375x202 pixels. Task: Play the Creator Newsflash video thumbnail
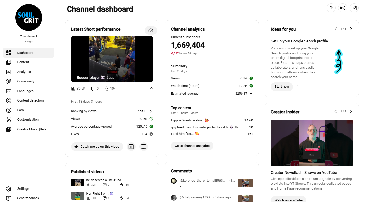pos(312,143)
